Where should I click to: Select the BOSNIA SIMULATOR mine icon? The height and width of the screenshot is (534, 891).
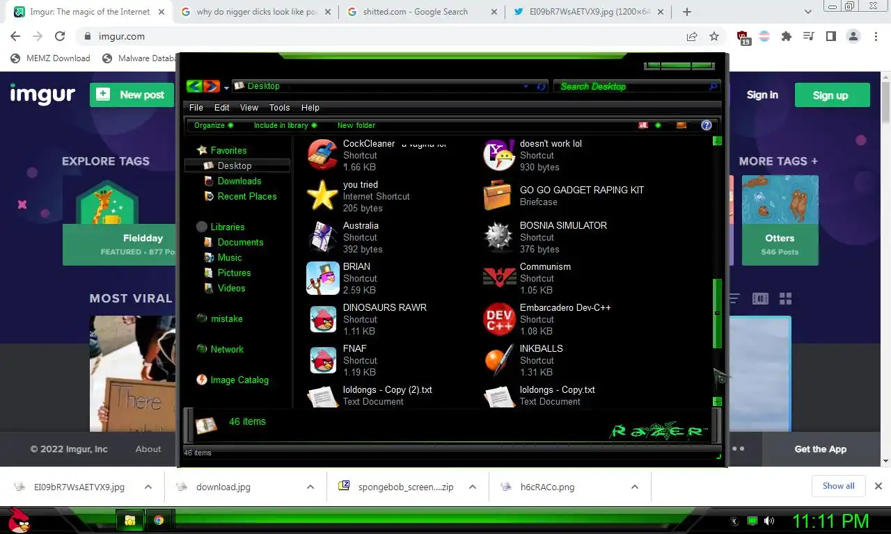point(499,237)
